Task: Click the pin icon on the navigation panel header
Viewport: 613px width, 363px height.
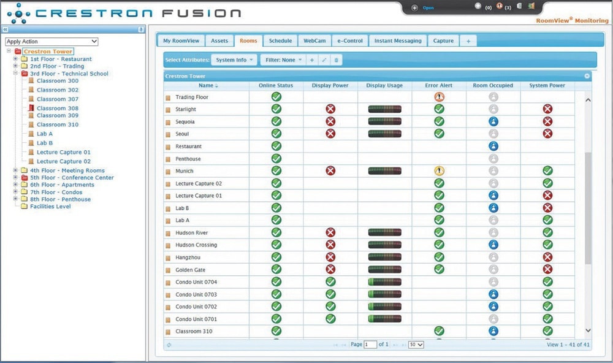Action: (x=141, y=29)
